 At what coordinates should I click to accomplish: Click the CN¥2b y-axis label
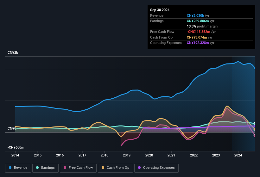point(13,52)
